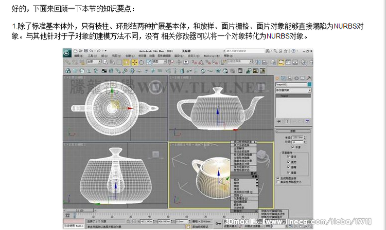
Task: Open the 渲染(R) menu
Action: click(x=179, y=56)
